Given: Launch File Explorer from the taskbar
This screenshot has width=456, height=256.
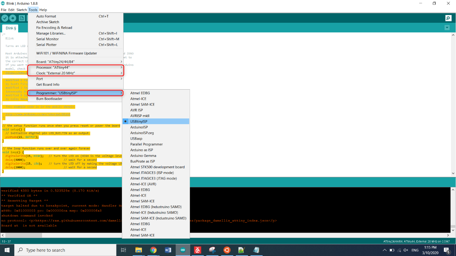Looking at the screenshot, I should point(138,250).
